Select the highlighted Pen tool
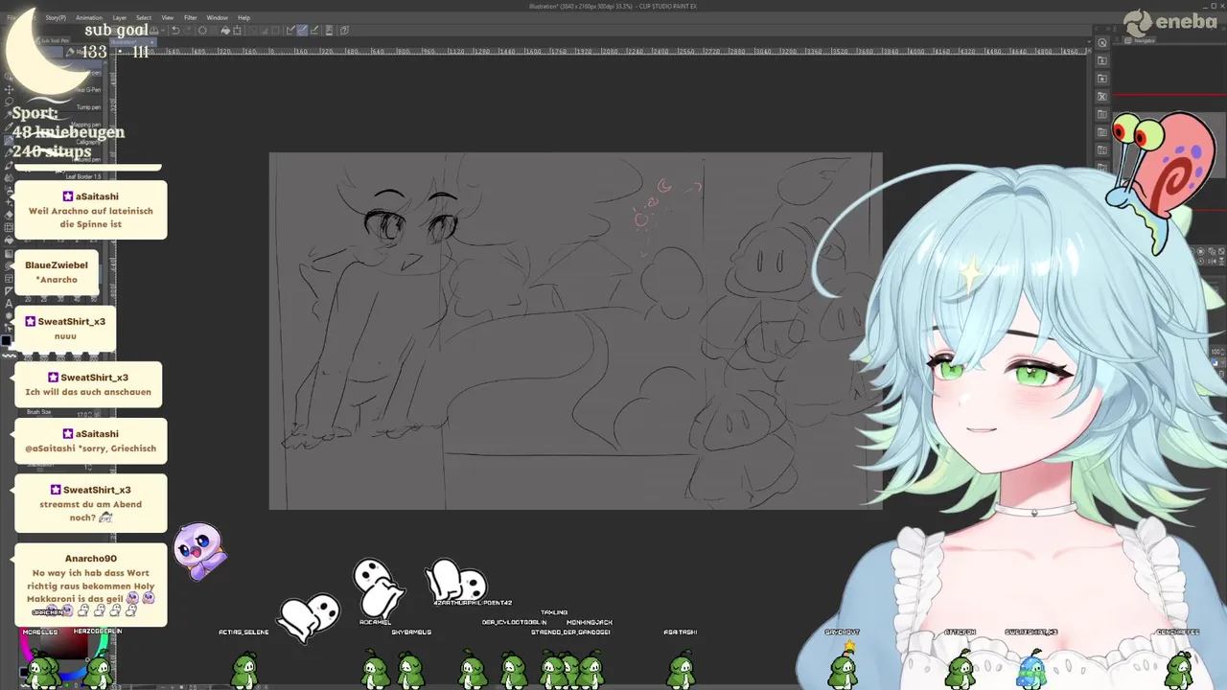The height and width of the screenshot is (690, 1227). 9,141
